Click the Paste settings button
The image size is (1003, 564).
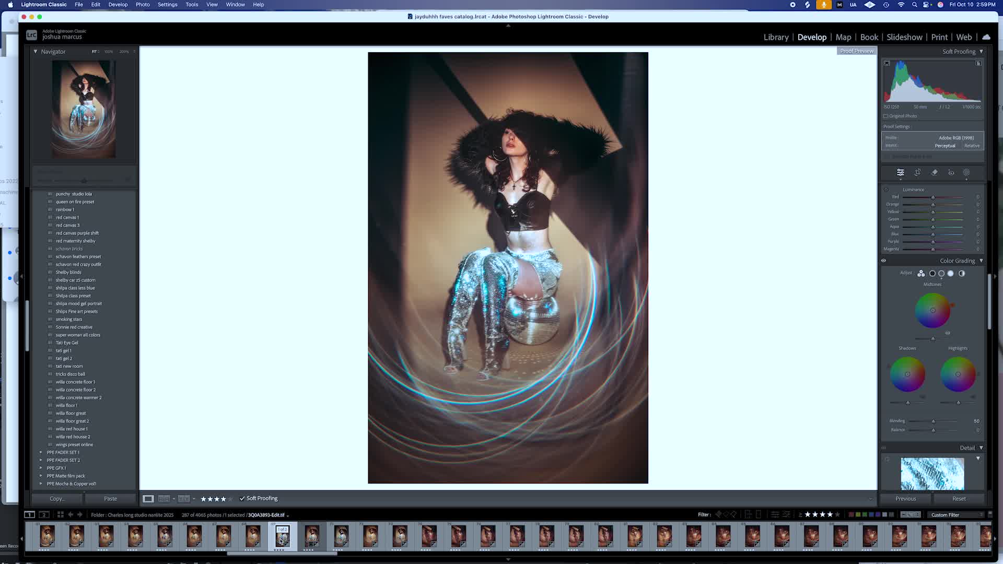[110, 499]
